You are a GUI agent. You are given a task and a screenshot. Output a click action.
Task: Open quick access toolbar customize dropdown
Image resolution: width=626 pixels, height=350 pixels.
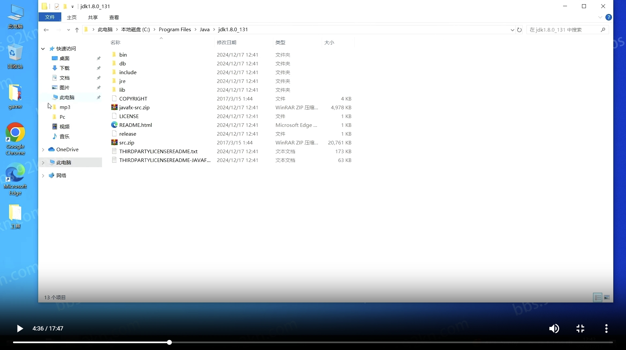[72, 7]
